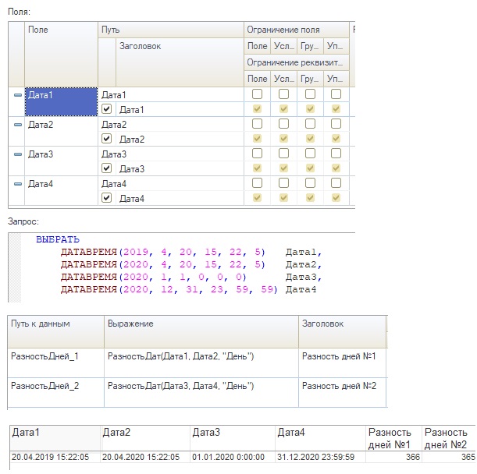The height and width of the screenshot is (474, 477).
Task: Collapse the Дата1 field row
Action: [18, 95]
